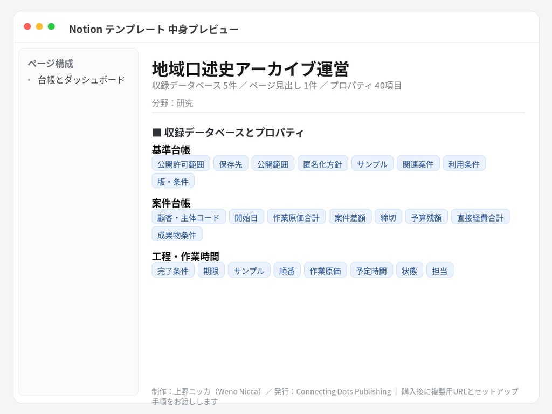Click the 工程・作業時間 database heading
Image resolution: width=552 pixels, height=414 pixels.
[185, 256]
